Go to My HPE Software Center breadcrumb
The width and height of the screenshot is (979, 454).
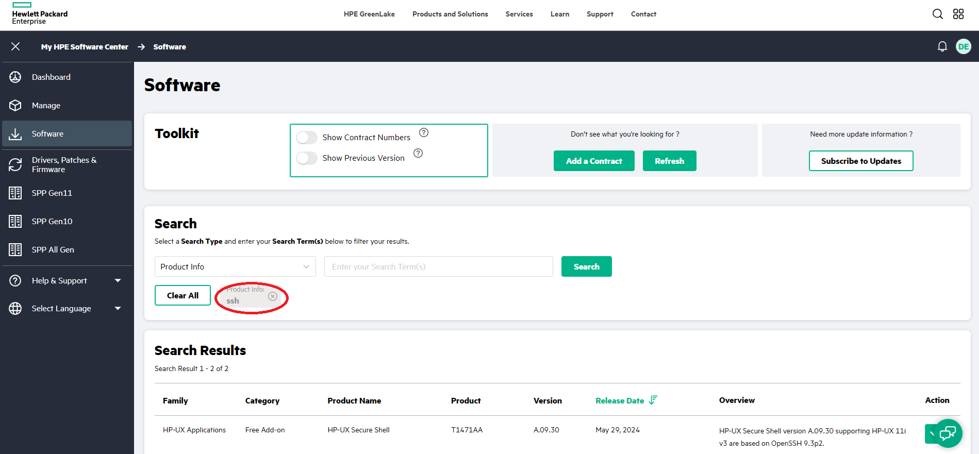pyautogui.click(x=85, y=47)
